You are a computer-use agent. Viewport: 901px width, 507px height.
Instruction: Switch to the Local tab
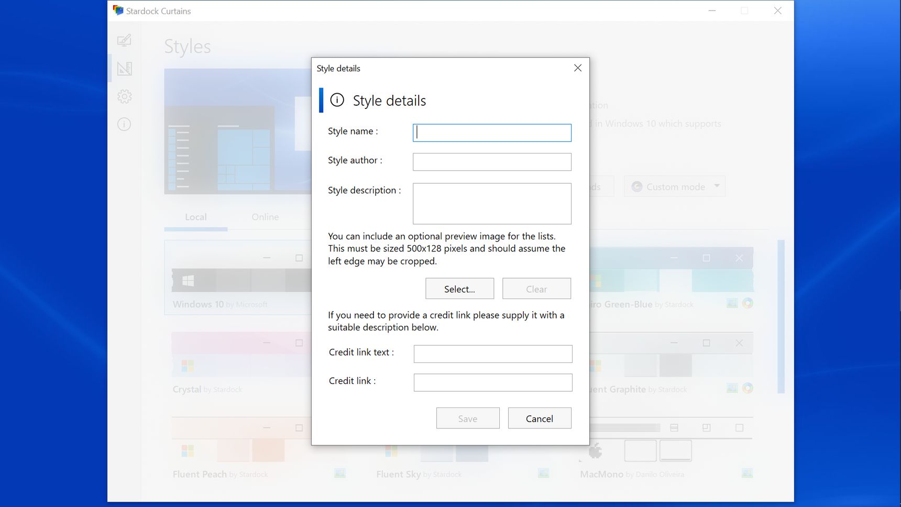tap(196, 217)
